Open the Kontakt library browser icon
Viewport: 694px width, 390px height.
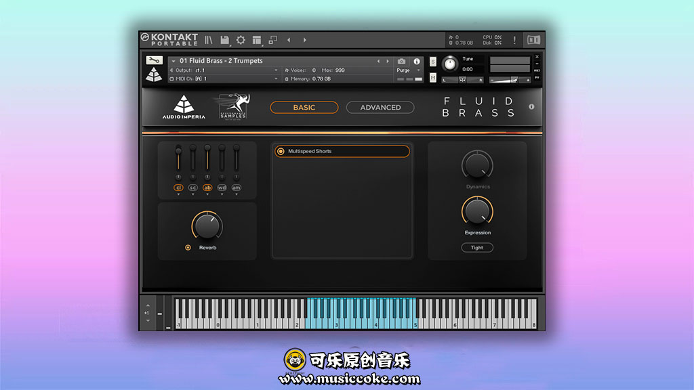(209, 40)
